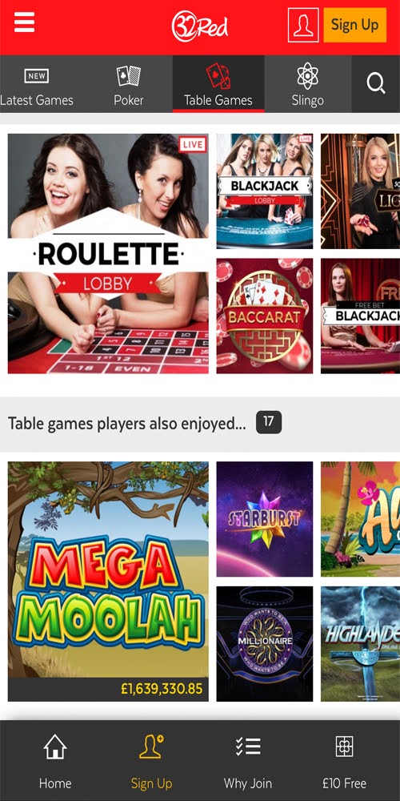Open the Blackjack Lobby thumbnail

264,191
